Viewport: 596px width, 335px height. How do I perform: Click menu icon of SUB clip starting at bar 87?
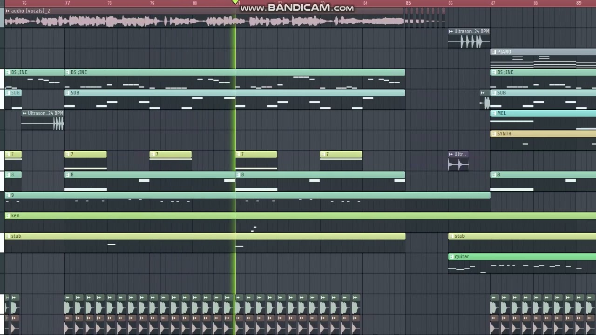click(494, 93)
